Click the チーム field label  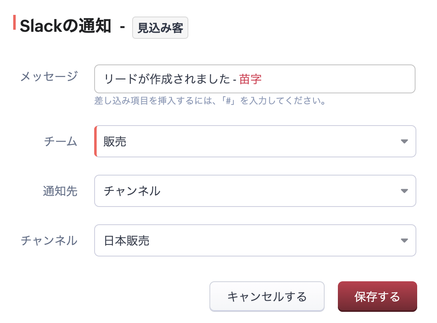60,142
